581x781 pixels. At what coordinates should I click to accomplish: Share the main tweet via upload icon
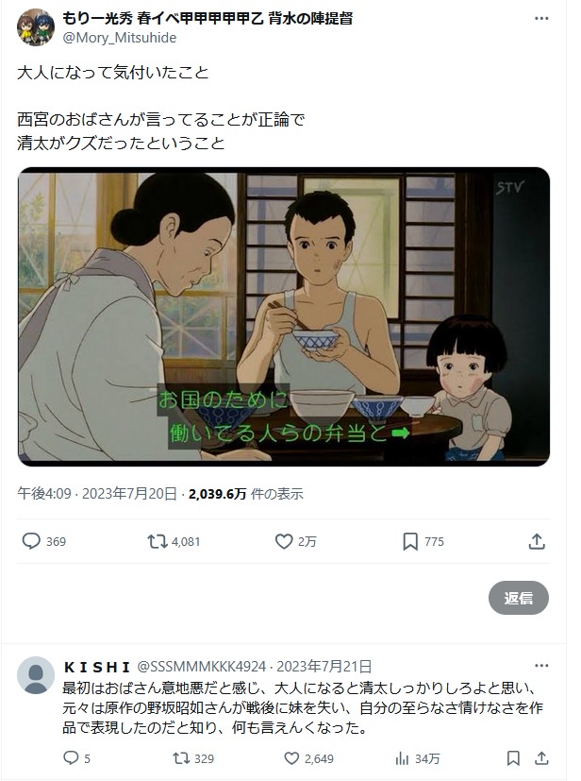click(x=537, y=541)
